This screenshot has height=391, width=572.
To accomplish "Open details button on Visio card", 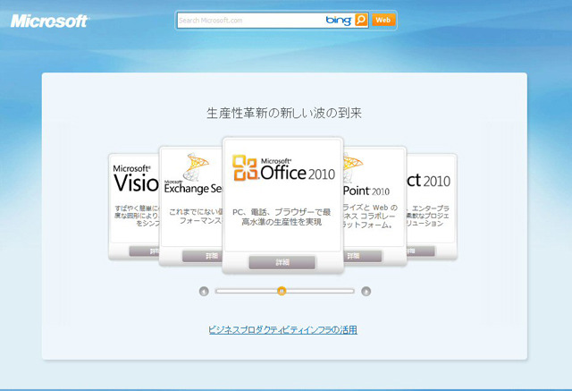I will tap(145, 251).
